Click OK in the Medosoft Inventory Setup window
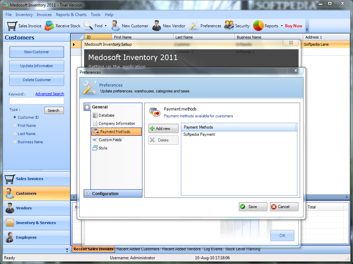Screen dimensions: 353x264 point(282,235)
